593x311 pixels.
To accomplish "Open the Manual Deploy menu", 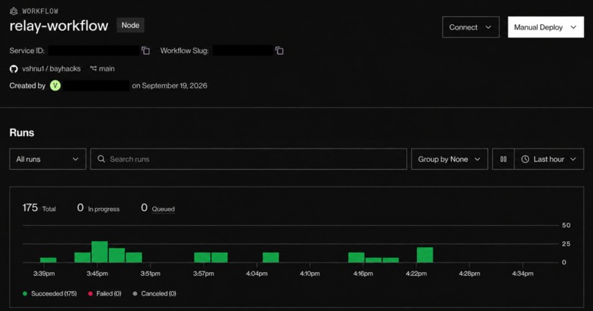I will [x=546, y=27].
